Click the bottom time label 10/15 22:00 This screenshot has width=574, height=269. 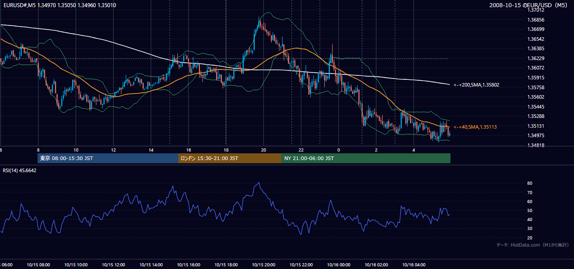coord(301,265)
